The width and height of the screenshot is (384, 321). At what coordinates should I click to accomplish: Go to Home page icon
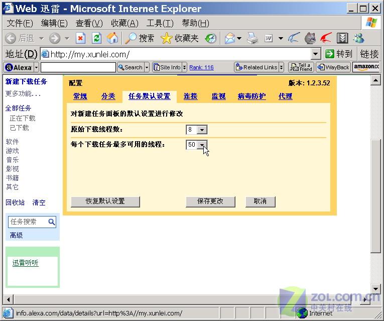112,38
